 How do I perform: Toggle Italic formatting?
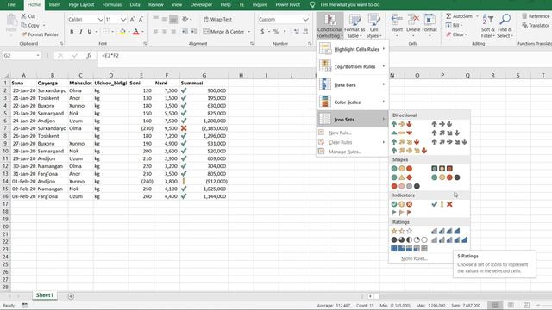coord(80,32)
